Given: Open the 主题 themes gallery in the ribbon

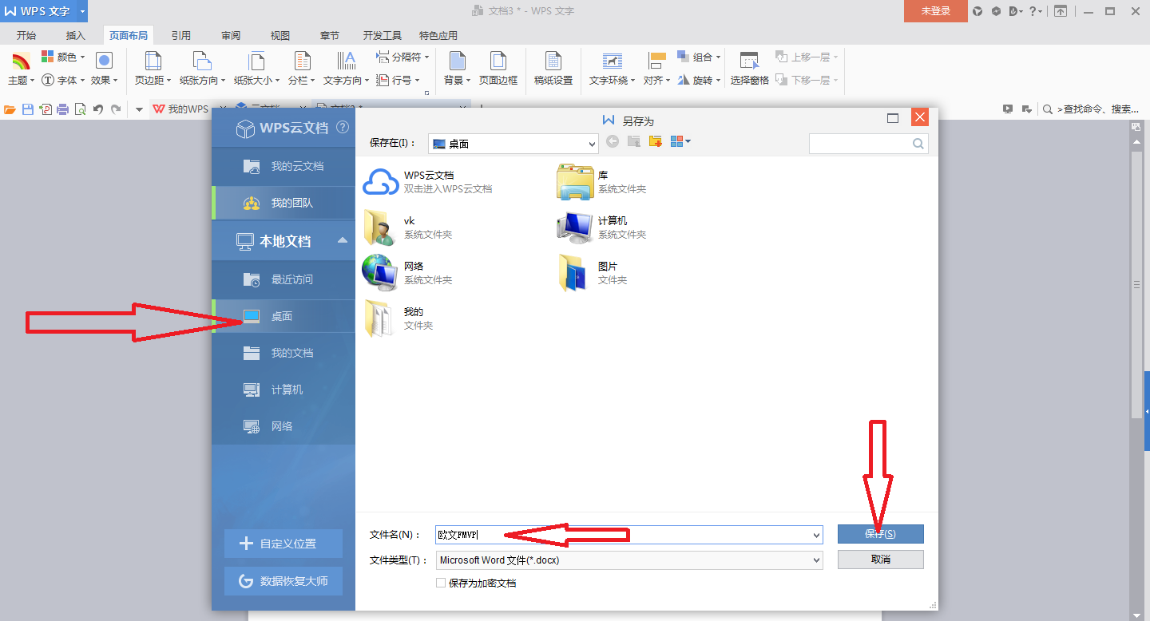Looking at the screenshot, I should pyautogui.click(x=21, y=69).
